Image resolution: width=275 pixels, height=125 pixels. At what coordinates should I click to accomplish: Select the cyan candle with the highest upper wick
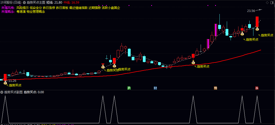coord(219,27)
